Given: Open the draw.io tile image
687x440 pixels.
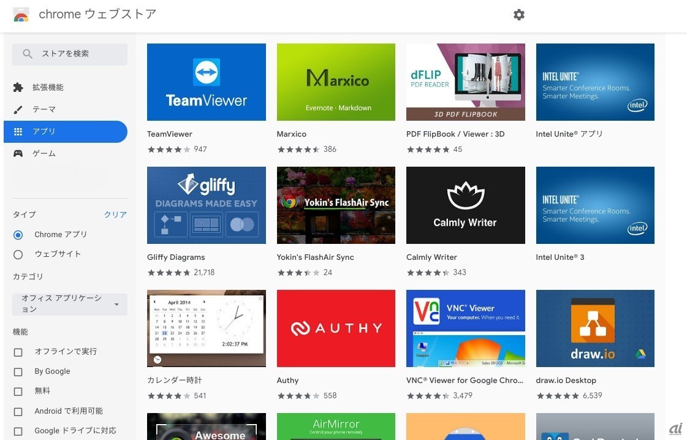Looking at the screenshot, I should [x=595, y=328].
